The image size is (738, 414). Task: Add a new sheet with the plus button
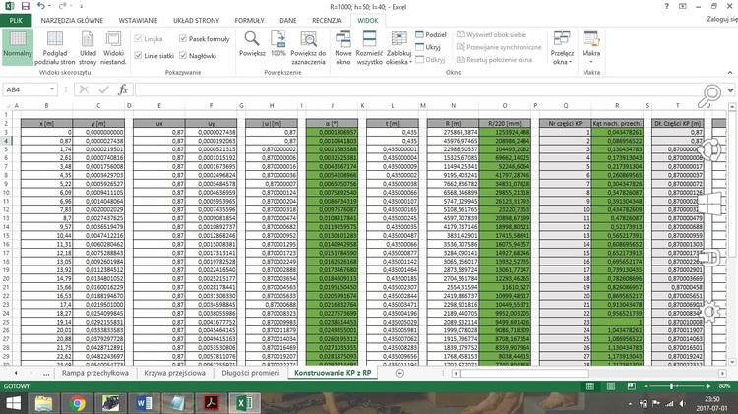(400, 373)
